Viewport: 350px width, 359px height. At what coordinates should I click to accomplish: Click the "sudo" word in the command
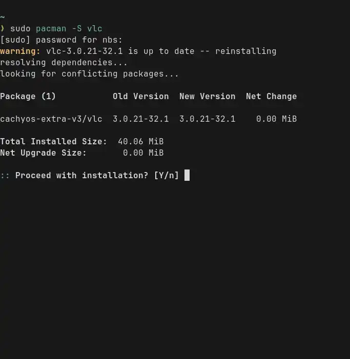[20, 29]
